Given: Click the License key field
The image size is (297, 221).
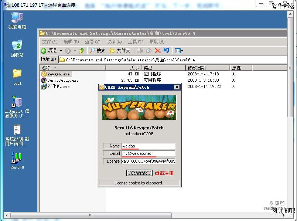Looking at the screenshot, I should point(148,161).
